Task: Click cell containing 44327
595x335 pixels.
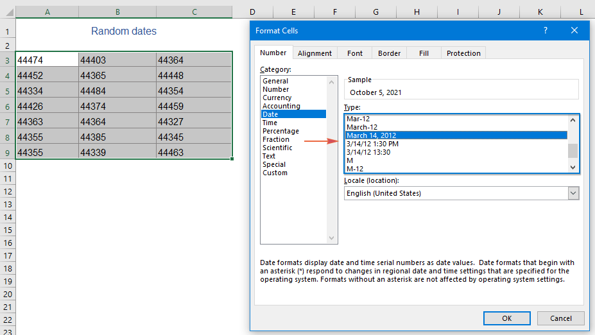Action: (x=194, y=122)
